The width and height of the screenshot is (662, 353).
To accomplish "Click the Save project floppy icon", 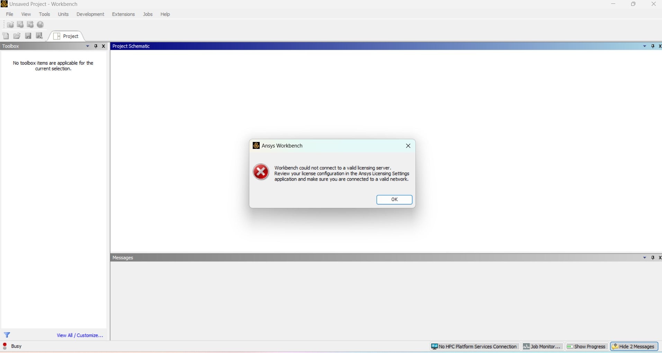I will pos(28,36).
